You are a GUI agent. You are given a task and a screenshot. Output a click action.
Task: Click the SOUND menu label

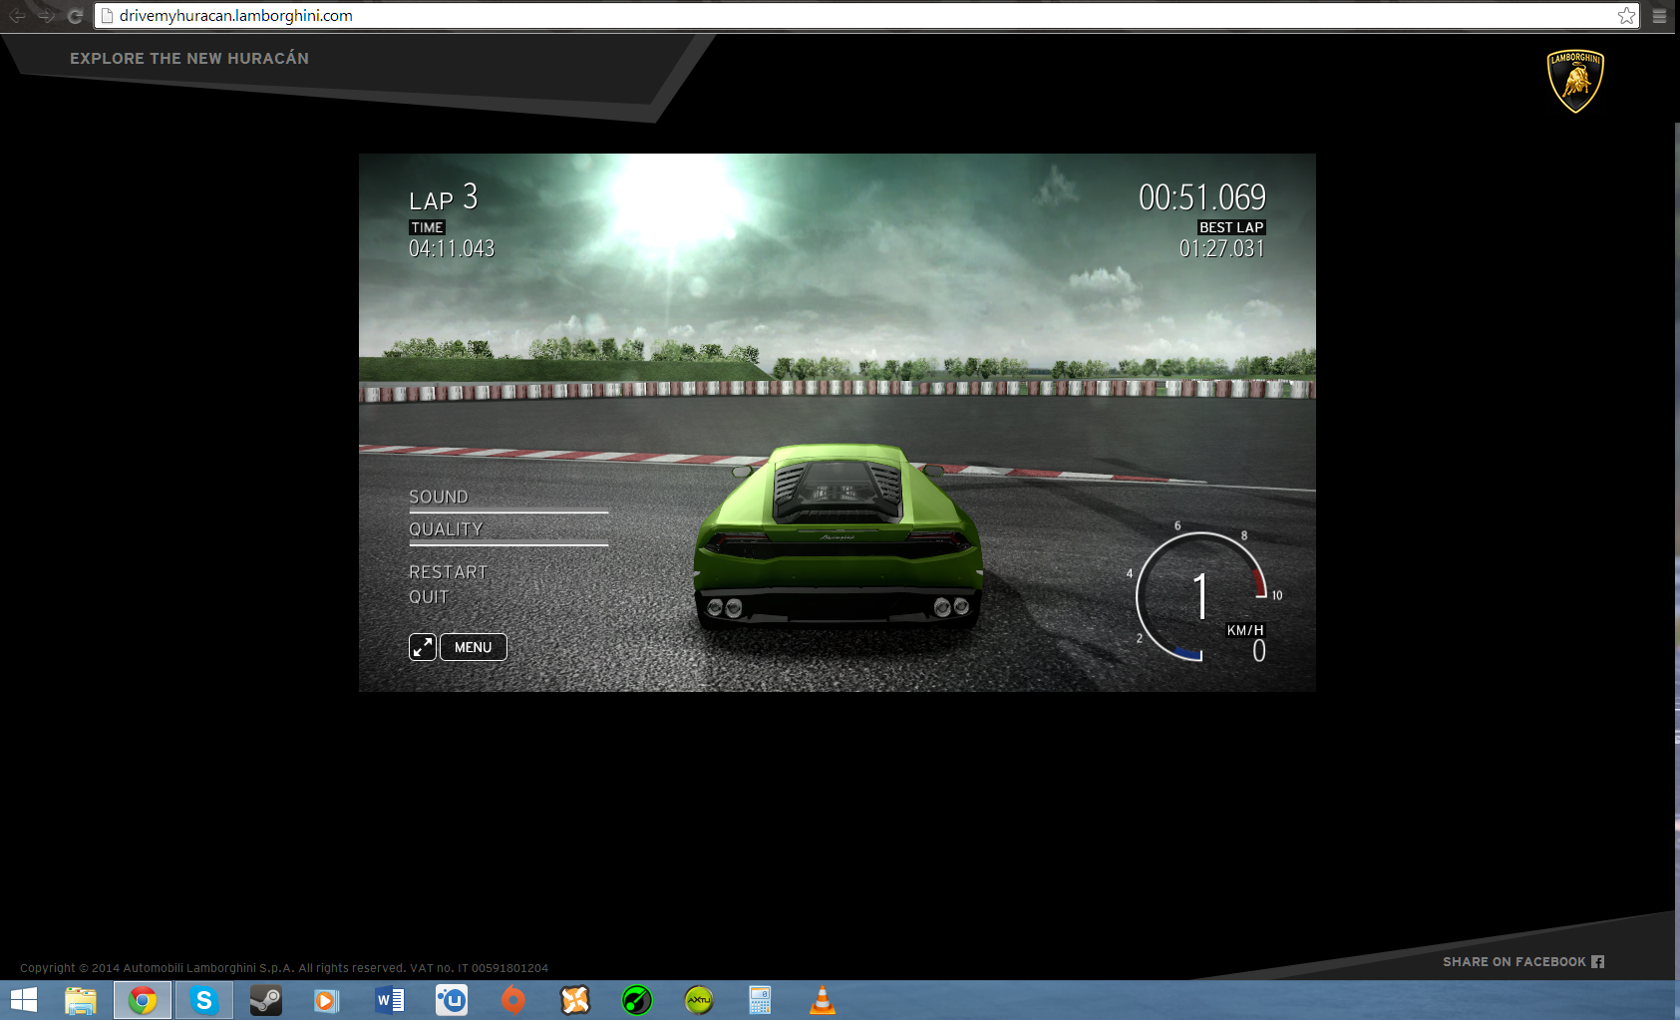point(439,497)
